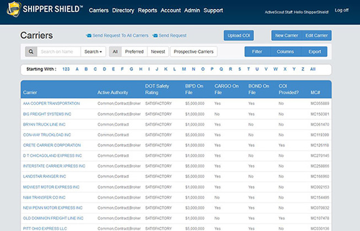Filter carriers starting with letter M
Image resolution: width=360 pixels, height=231 pixels.
(x=184, y=69)
